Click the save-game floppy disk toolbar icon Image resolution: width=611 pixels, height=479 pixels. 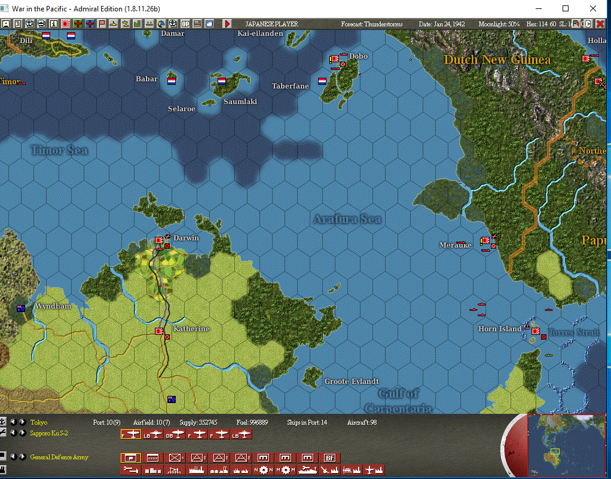click(x=5, y=24)
